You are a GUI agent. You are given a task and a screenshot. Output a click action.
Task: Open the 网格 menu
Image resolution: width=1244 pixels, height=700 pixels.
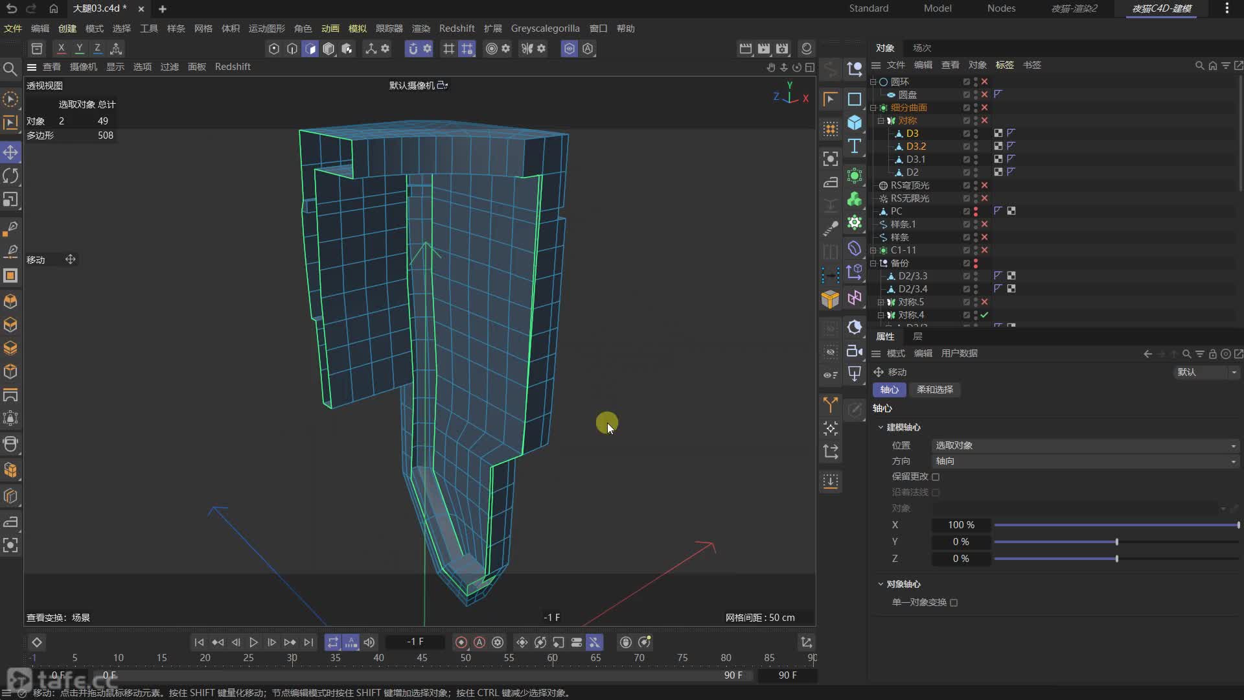[203, 29]
